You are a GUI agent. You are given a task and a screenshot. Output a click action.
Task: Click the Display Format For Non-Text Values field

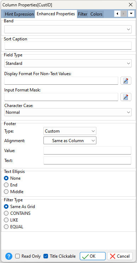[x=61, y=81]
